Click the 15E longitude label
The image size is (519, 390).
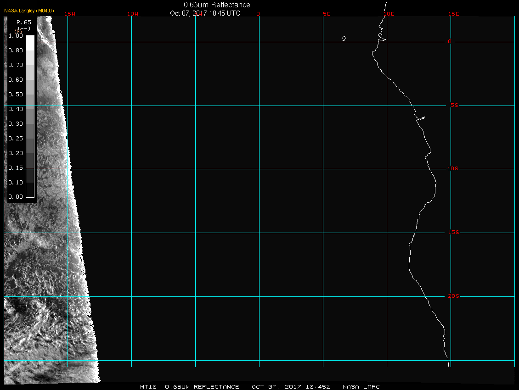pos(454,14)
